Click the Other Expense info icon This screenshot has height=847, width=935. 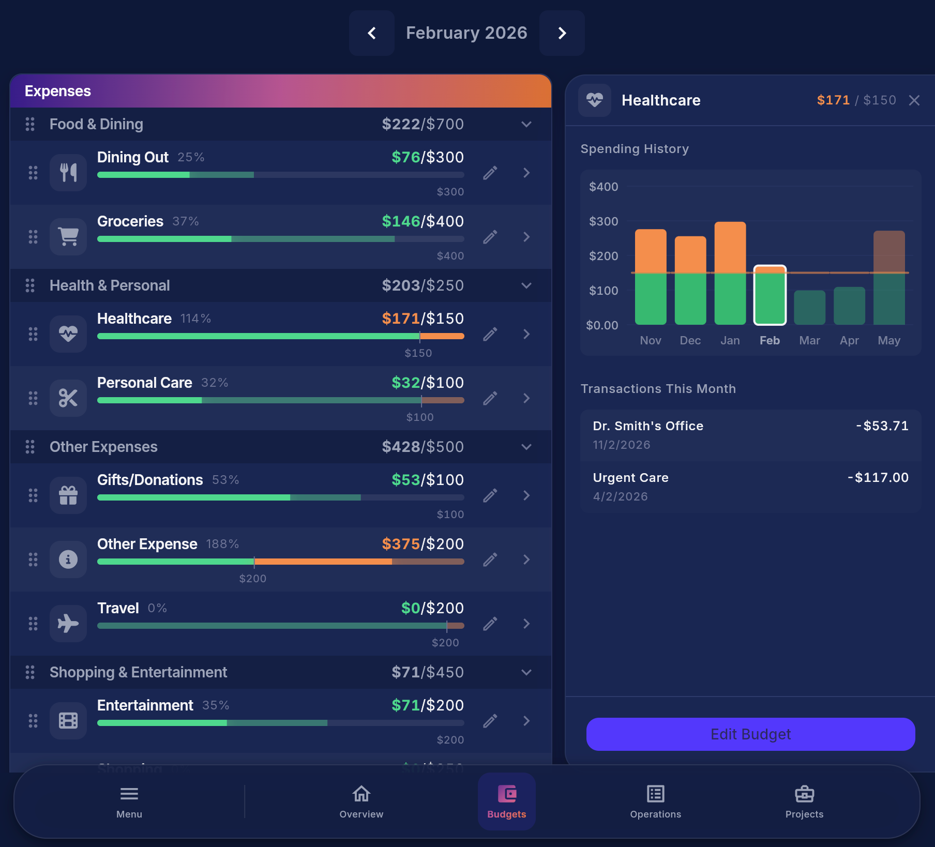68,559
